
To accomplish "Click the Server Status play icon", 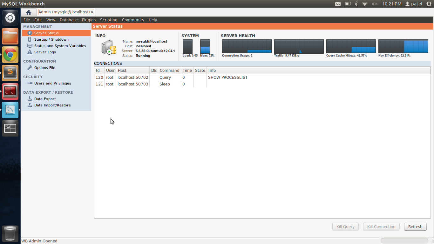I will [30, 33].
